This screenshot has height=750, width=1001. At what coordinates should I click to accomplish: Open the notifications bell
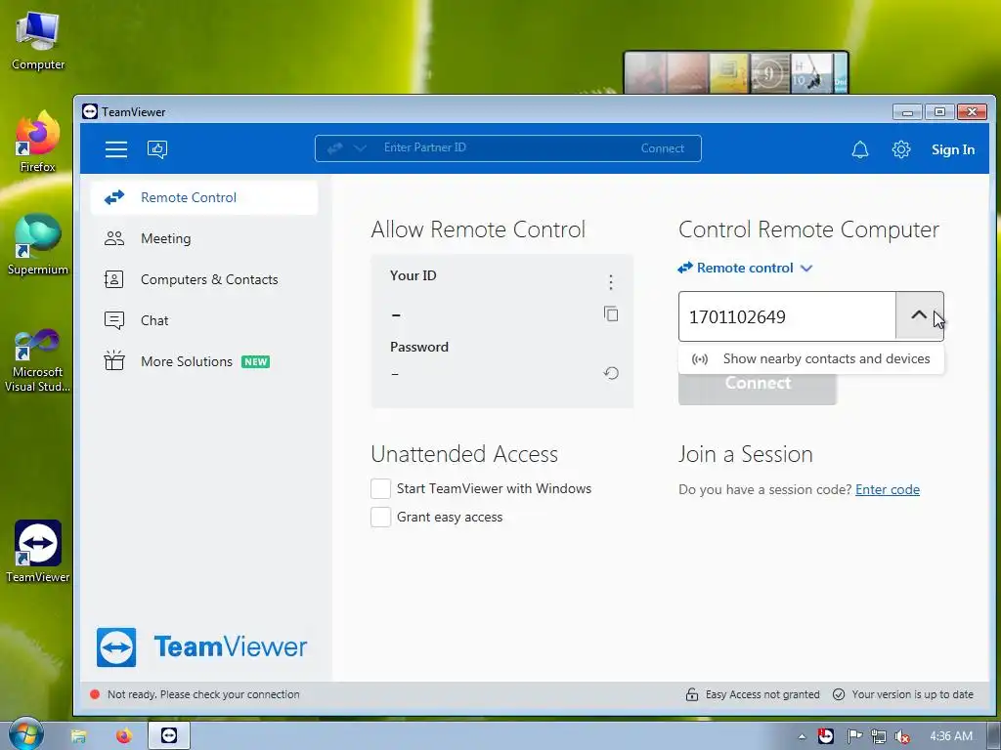[x=860, y=149]
